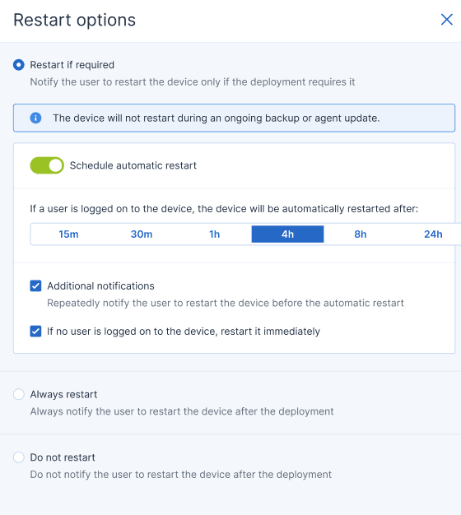
Task: Close the Restart options dialog
Action: [x=446, y=20]
